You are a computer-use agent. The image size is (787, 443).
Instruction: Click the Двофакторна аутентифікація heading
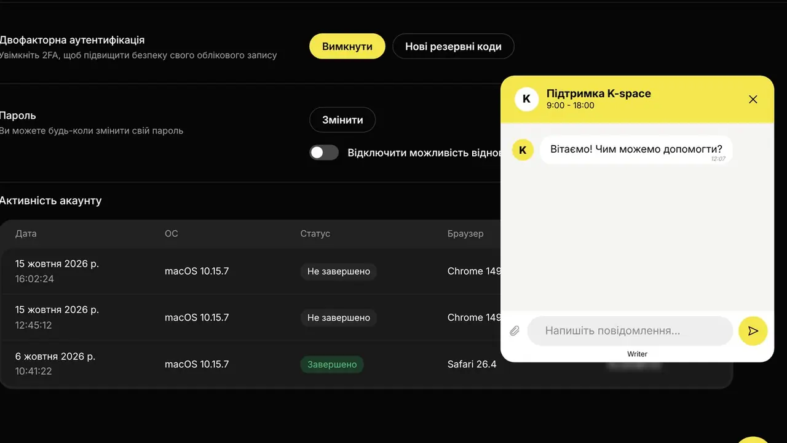click(73, 40)
